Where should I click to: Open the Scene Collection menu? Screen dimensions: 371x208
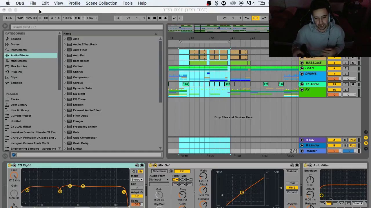[101, 3]
